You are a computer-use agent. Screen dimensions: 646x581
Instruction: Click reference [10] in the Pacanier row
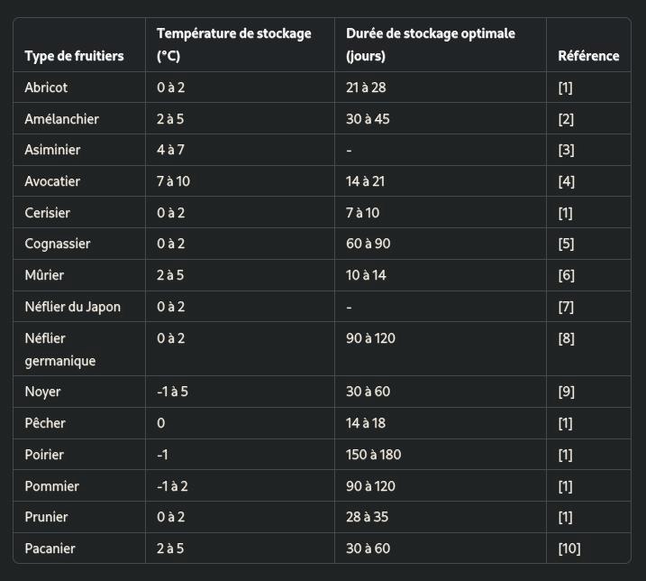[569, 549]
